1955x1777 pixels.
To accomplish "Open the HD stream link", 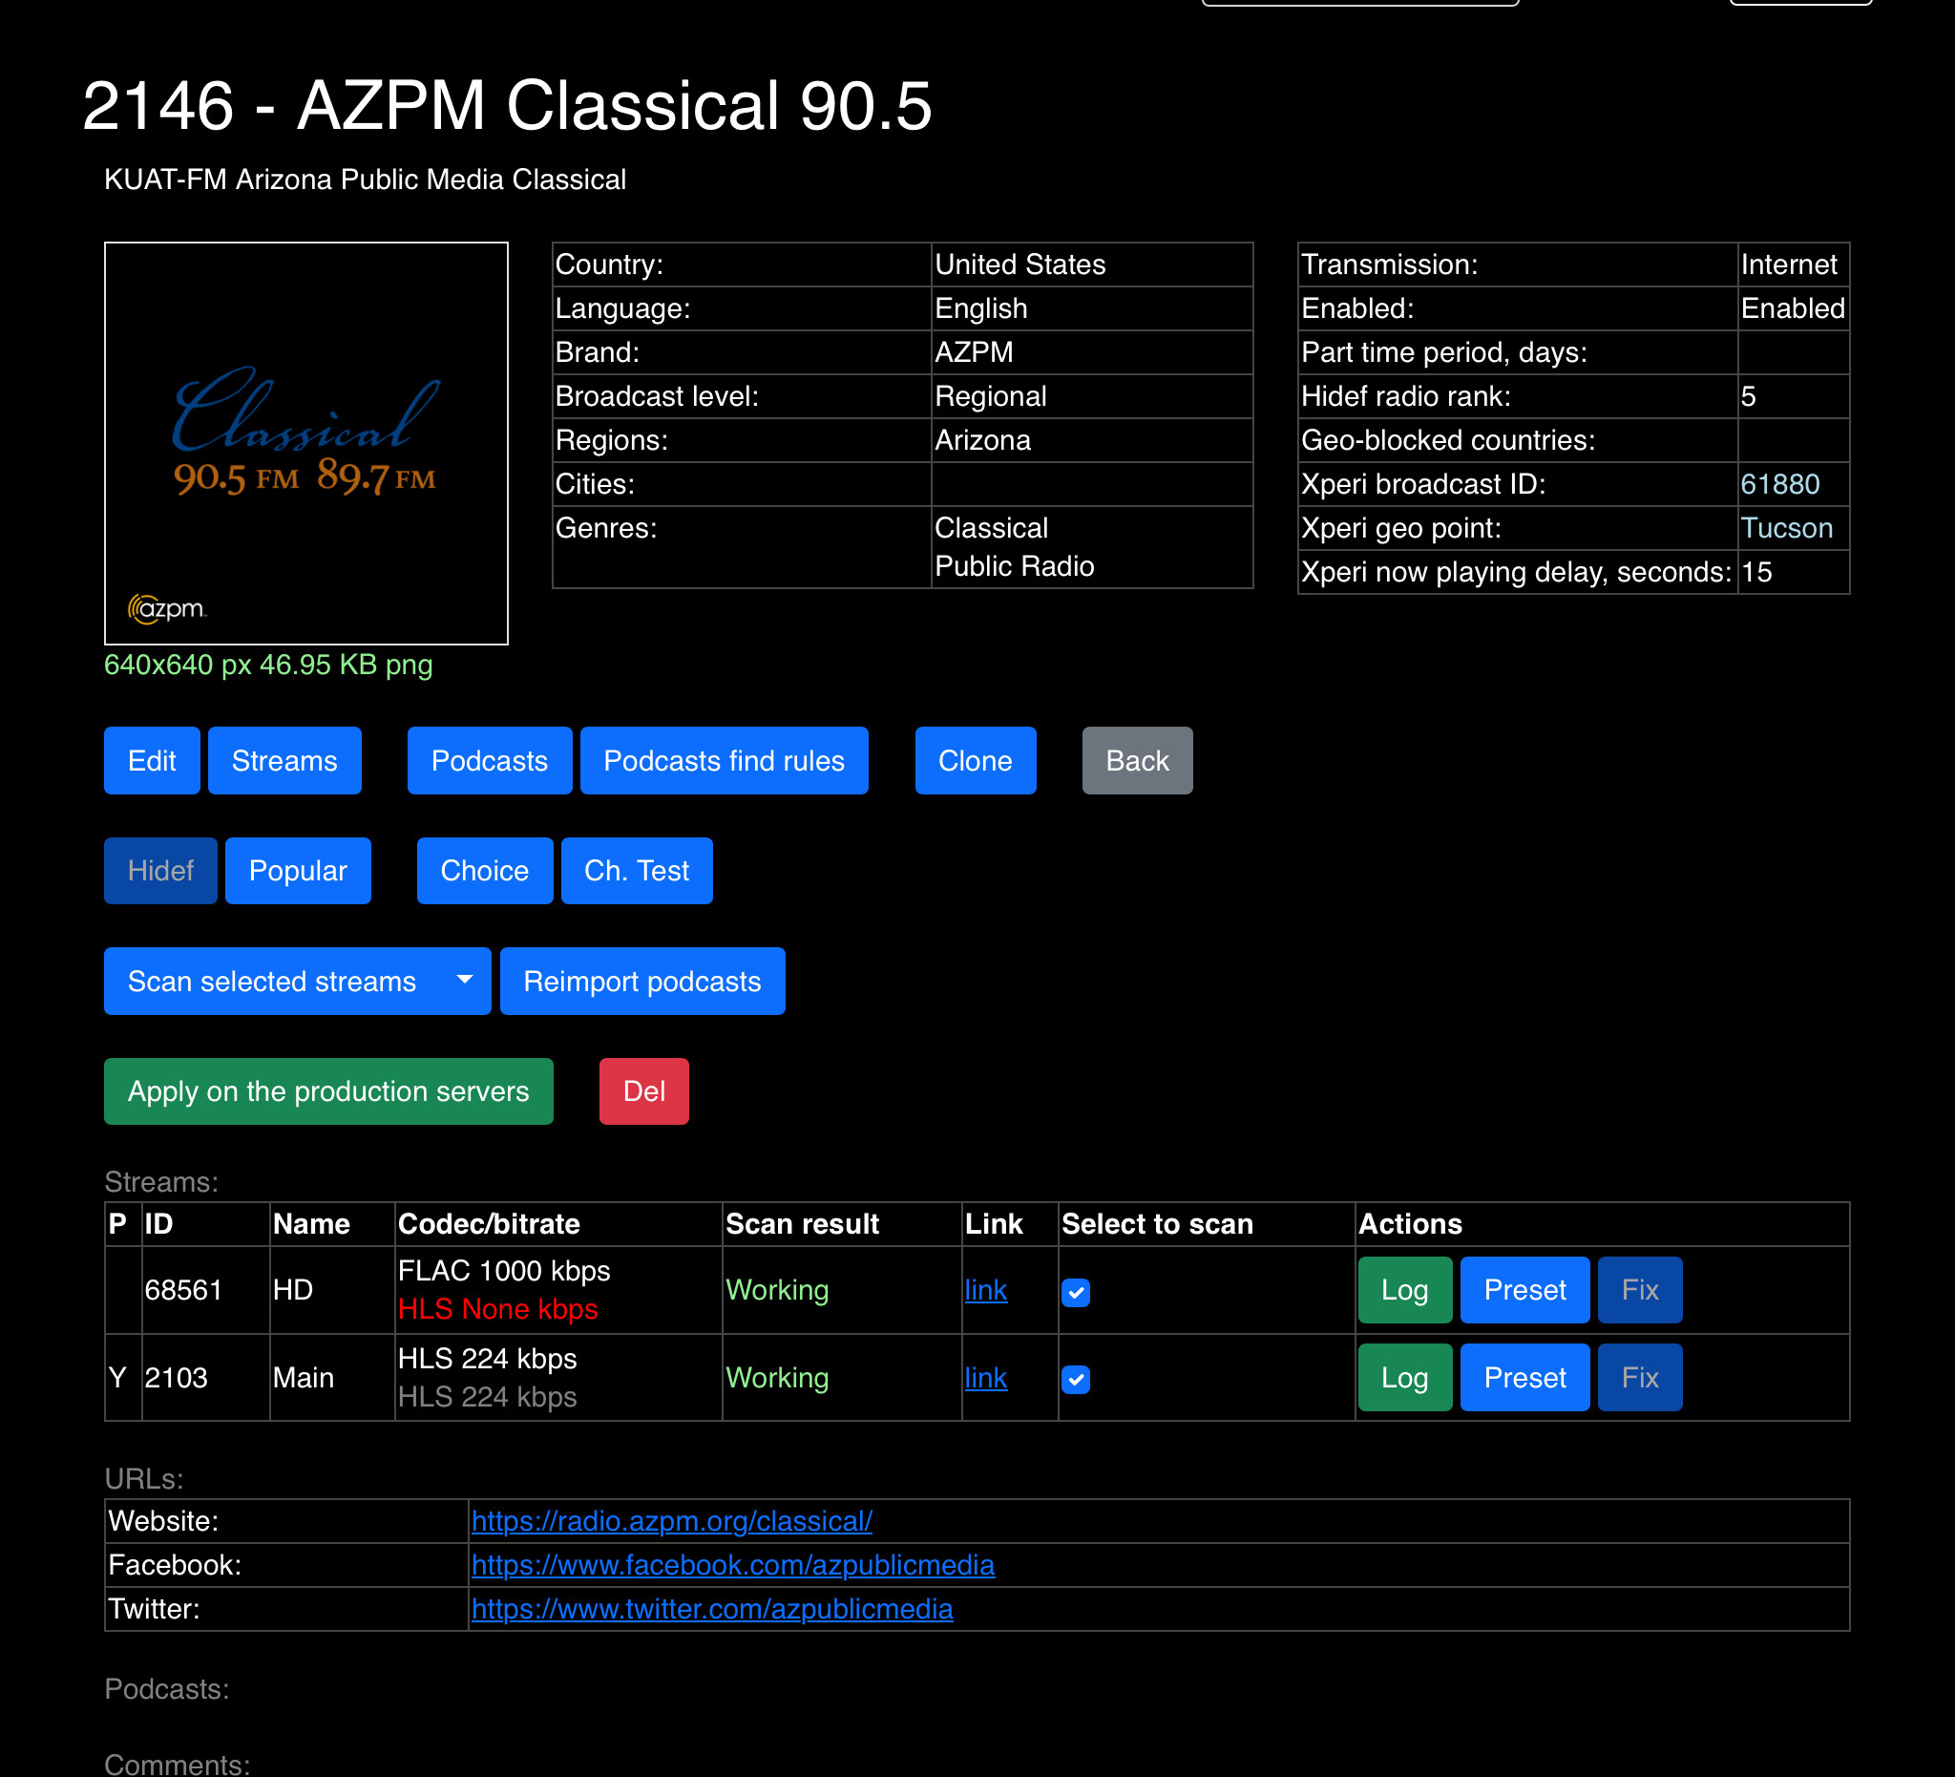I will tap(985, 1290).
